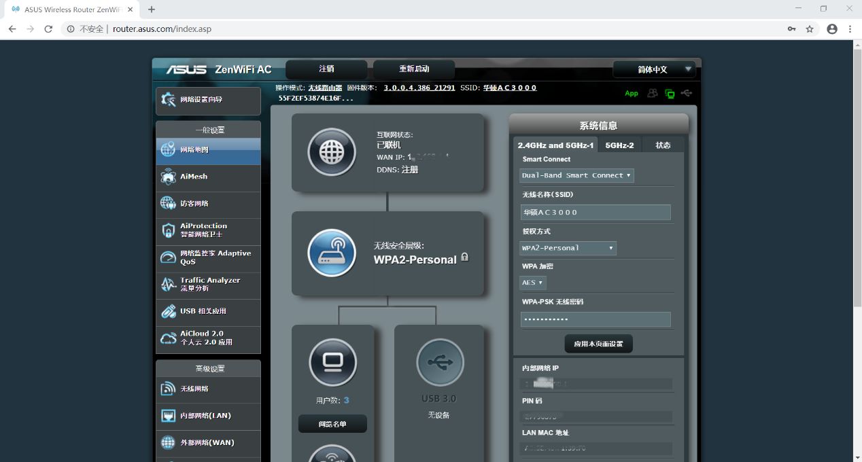Click the 无线名称(SSID) input field
Screen dimensions: 862x462
tap(596, 213)
